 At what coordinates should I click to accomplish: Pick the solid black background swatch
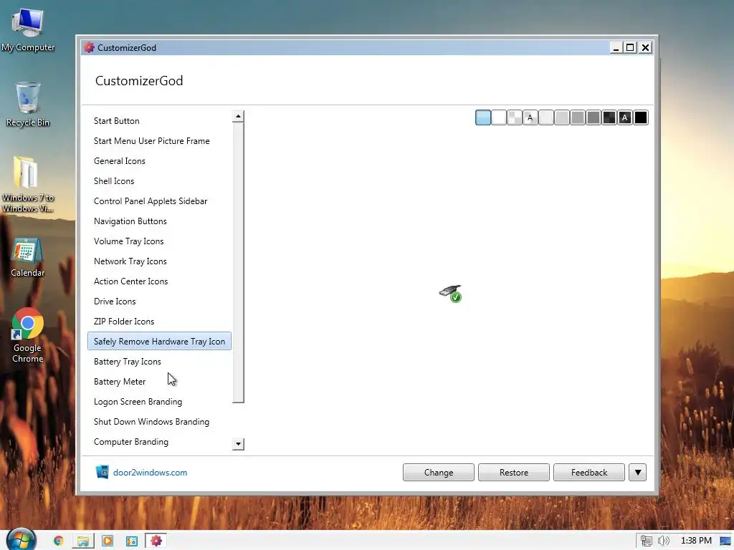[640, 117]
